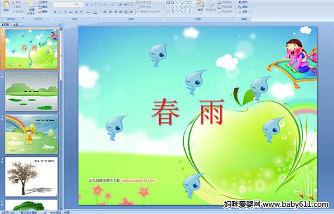The width and height of the screenshot is (334, 214).
Task: Click the Paste clipboard icon
Action: [x=6, y=6]
